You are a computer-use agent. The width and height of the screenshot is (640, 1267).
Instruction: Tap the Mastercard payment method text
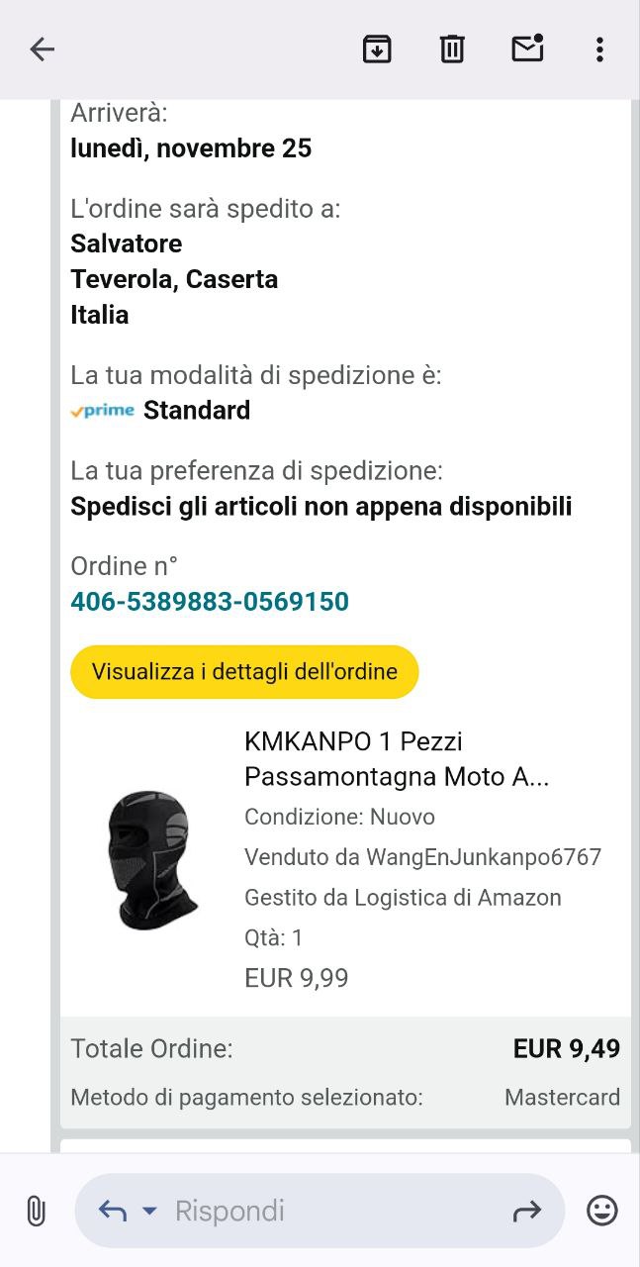[563, 1097]
